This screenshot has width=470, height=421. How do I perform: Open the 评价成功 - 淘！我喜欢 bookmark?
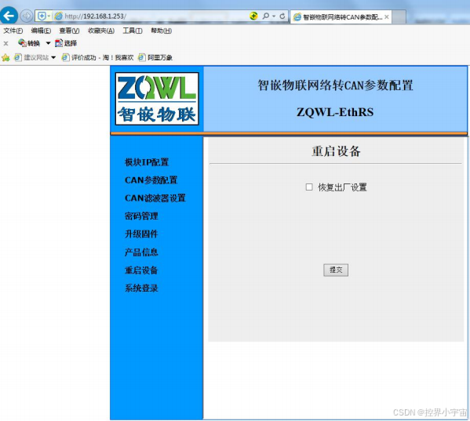tap(97, 57)
